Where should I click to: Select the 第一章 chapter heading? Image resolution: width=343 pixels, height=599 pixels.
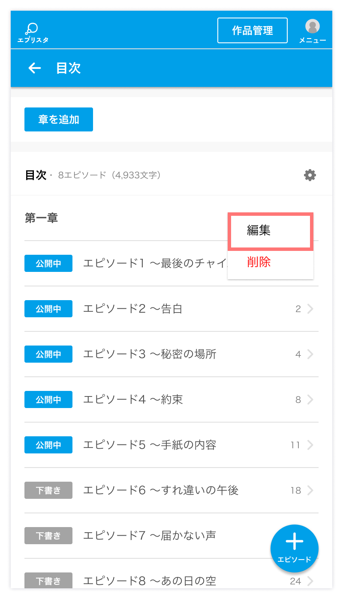point(41,218)
